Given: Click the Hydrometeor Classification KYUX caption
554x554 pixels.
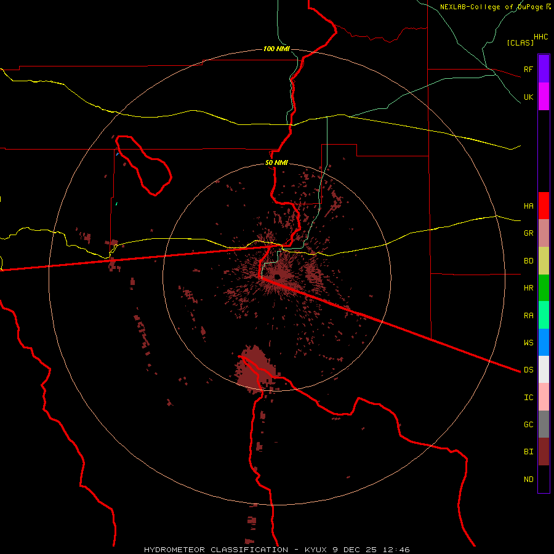Looking at the screenshot, I should point(276,550).
